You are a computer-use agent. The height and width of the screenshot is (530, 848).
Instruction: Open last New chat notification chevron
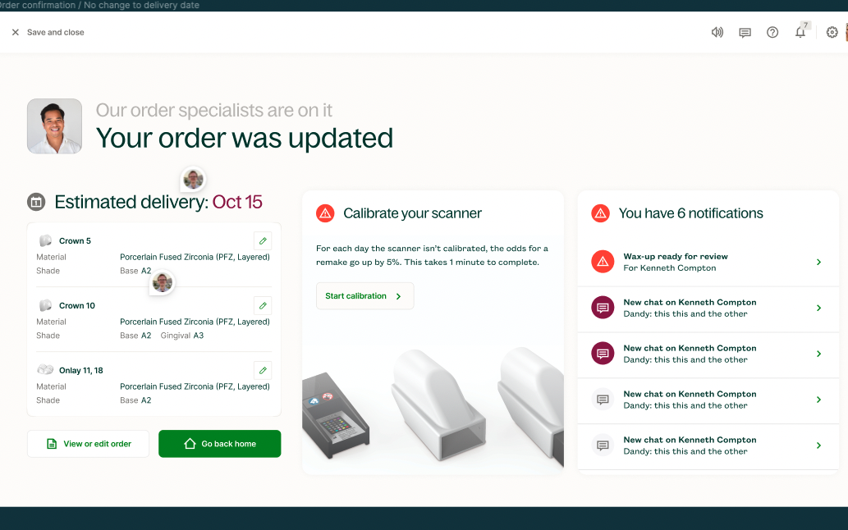(x=818, y=445)
